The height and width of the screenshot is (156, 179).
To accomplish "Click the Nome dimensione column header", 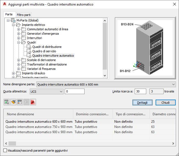I will [38, 114].
